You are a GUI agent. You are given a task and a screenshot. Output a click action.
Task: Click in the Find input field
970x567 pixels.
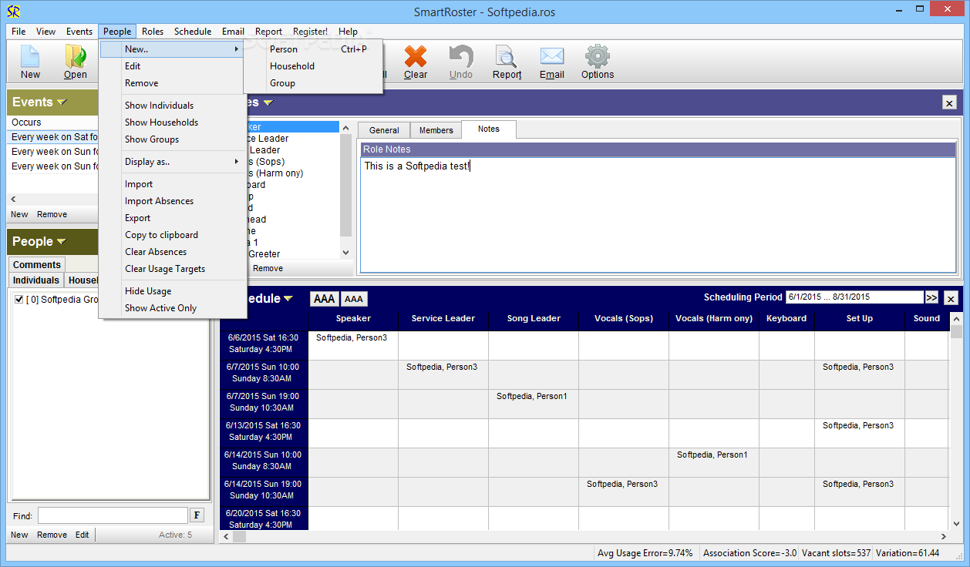[x=113, y=515]
